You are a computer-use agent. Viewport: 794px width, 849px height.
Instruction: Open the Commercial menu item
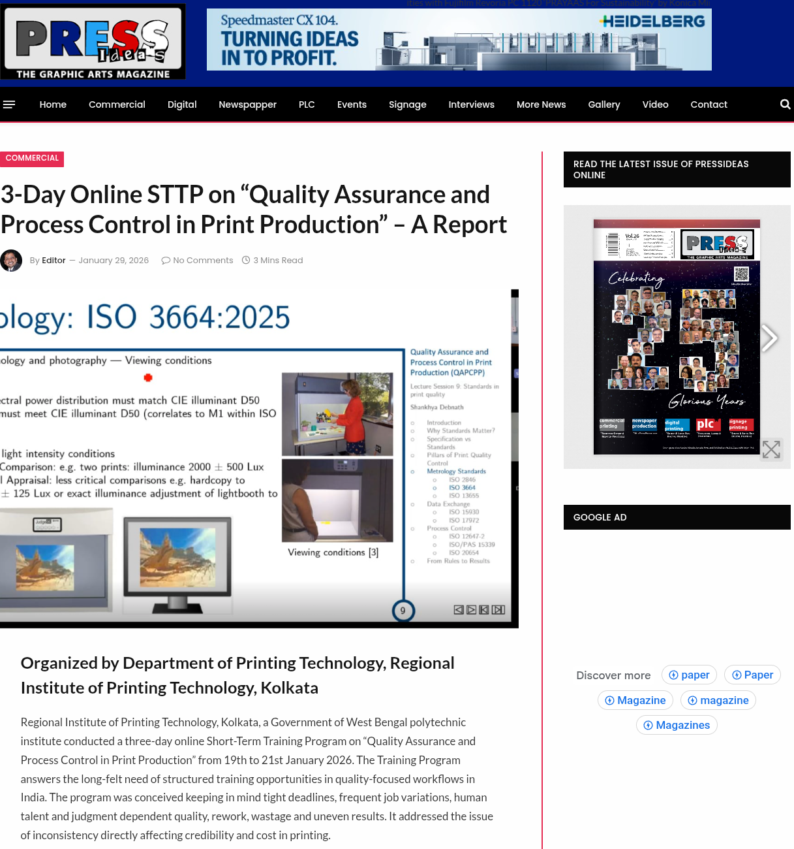click(x=117, y=104)
